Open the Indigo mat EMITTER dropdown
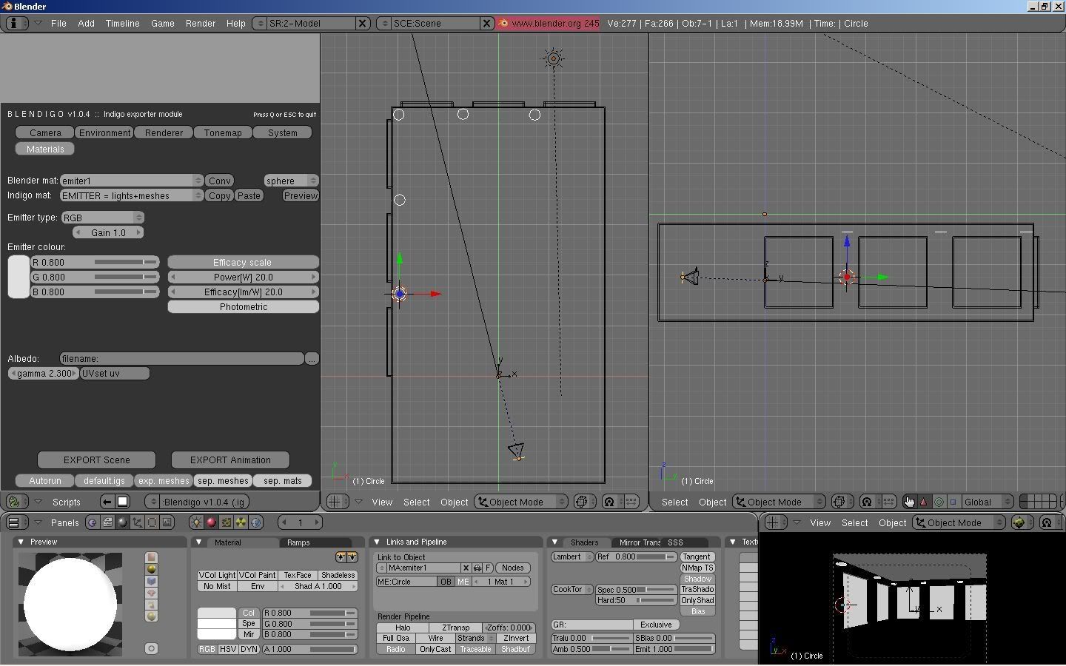The image size is (1066, 666). 131,195
